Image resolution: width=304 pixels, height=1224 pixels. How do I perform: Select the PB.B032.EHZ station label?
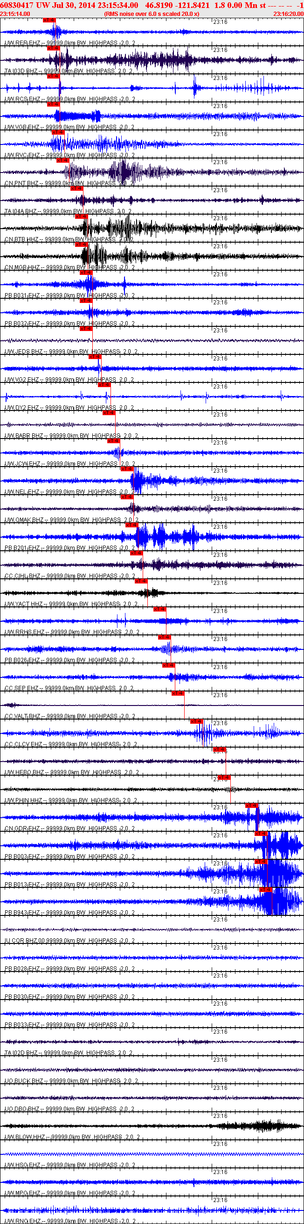[69, 323]
